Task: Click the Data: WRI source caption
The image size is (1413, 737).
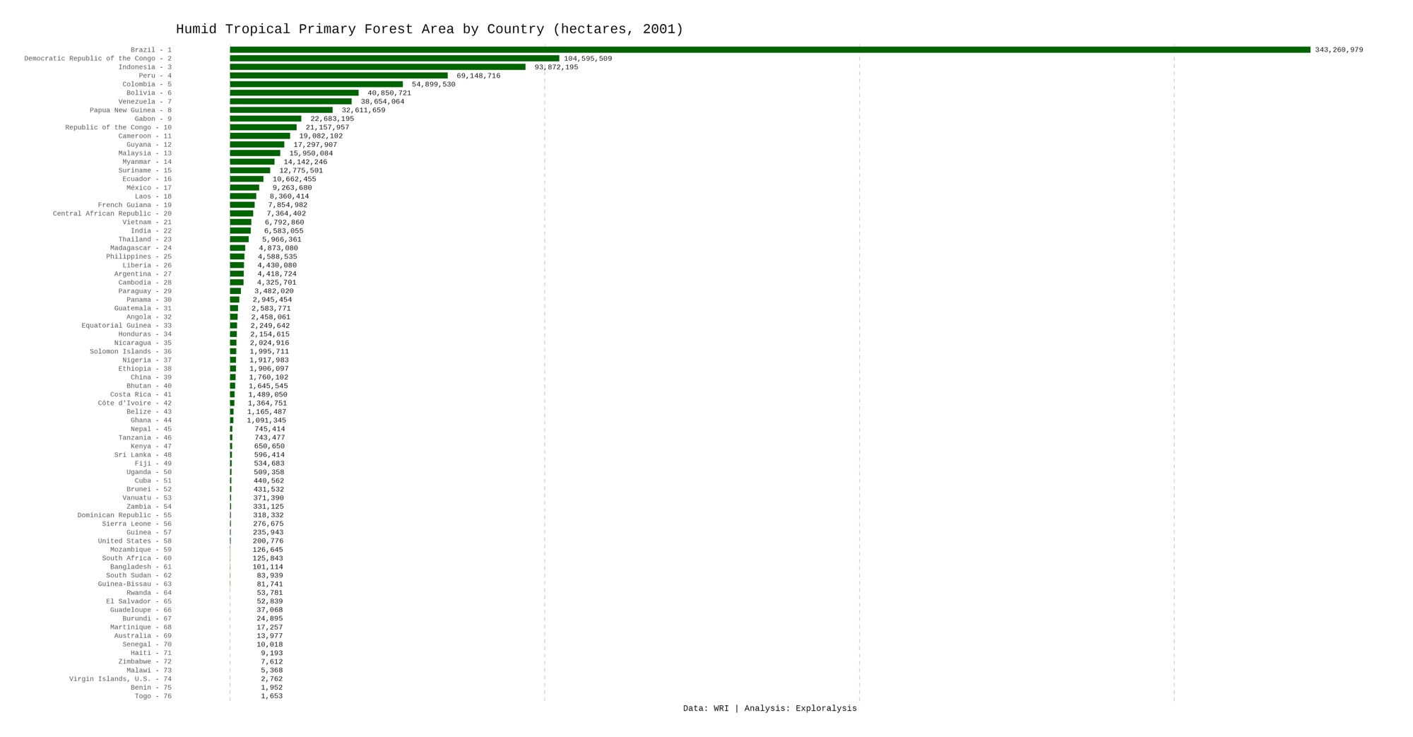Action: (x=769, y=708)
